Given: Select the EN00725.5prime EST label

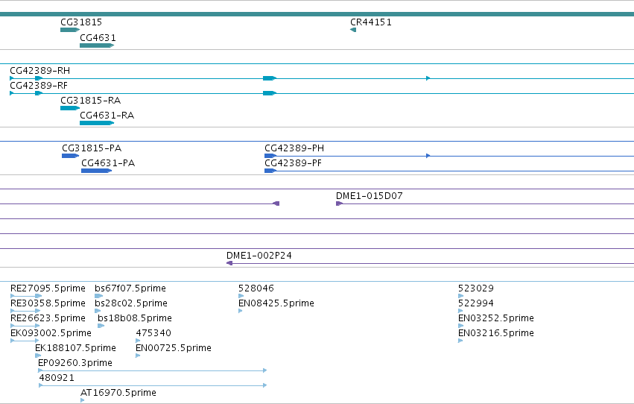Looking at the screenshot, I should [x=174, y=348].
